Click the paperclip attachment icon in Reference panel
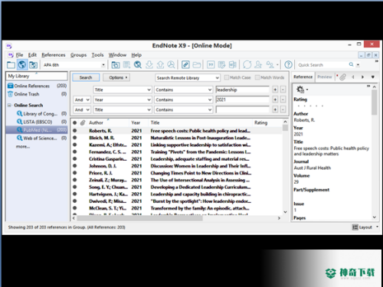 click(x=342, y=77)
